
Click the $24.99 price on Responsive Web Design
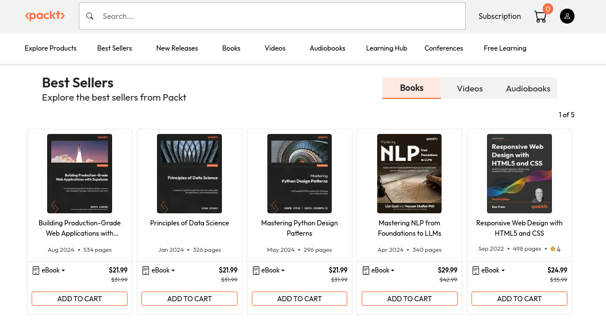[x=557, y=270]
